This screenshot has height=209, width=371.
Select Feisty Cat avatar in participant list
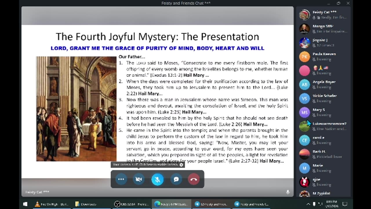pos(304,15)
